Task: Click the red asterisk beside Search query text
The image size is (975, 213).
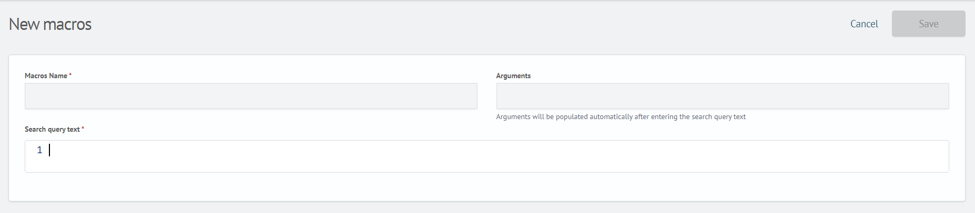Action: [83, 129]
